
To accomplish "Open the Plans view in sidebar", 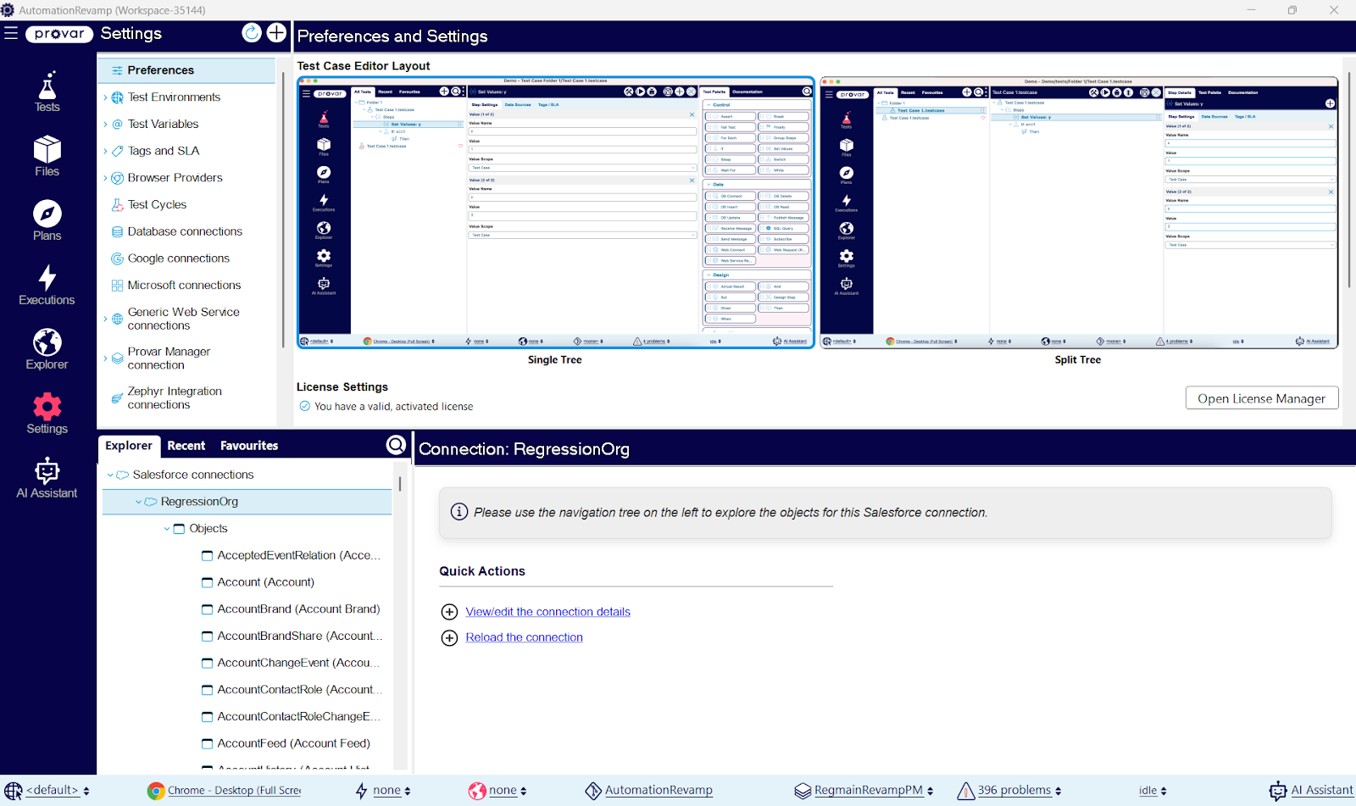I will coord(47,221).
